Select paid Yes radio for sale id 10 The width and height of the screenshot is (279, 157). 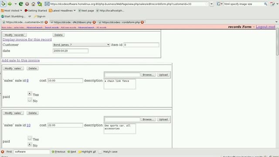30,138
